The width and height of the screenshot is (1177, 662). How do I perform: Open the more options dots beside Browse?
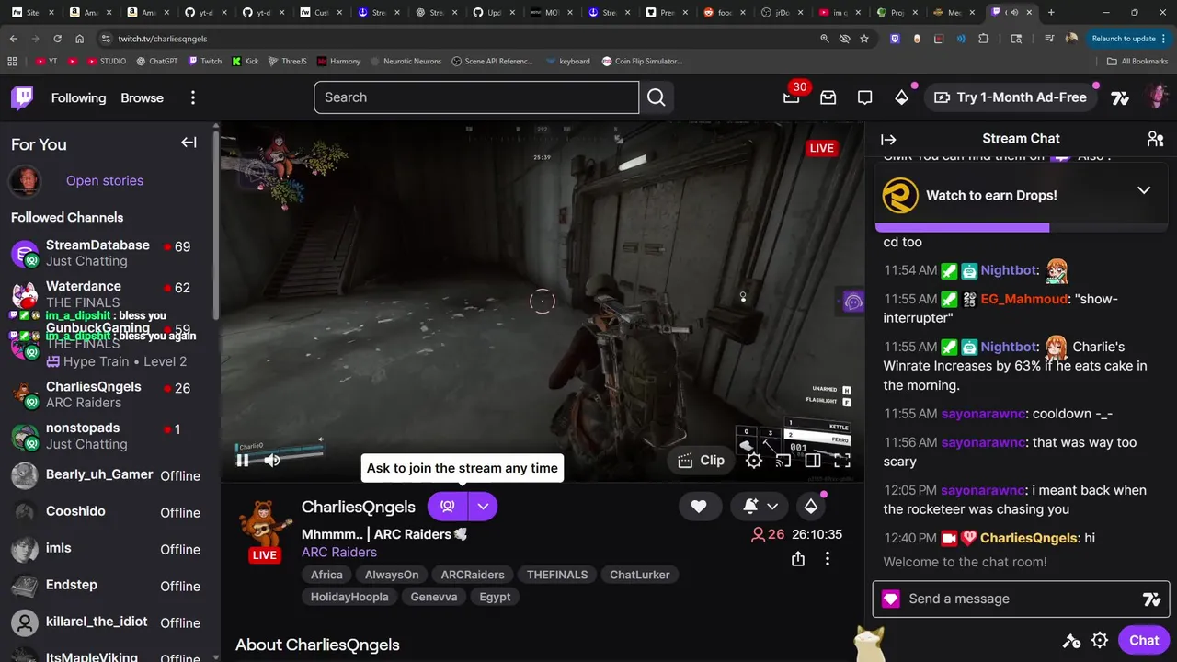pyautogui.click(x=192, y=97)
